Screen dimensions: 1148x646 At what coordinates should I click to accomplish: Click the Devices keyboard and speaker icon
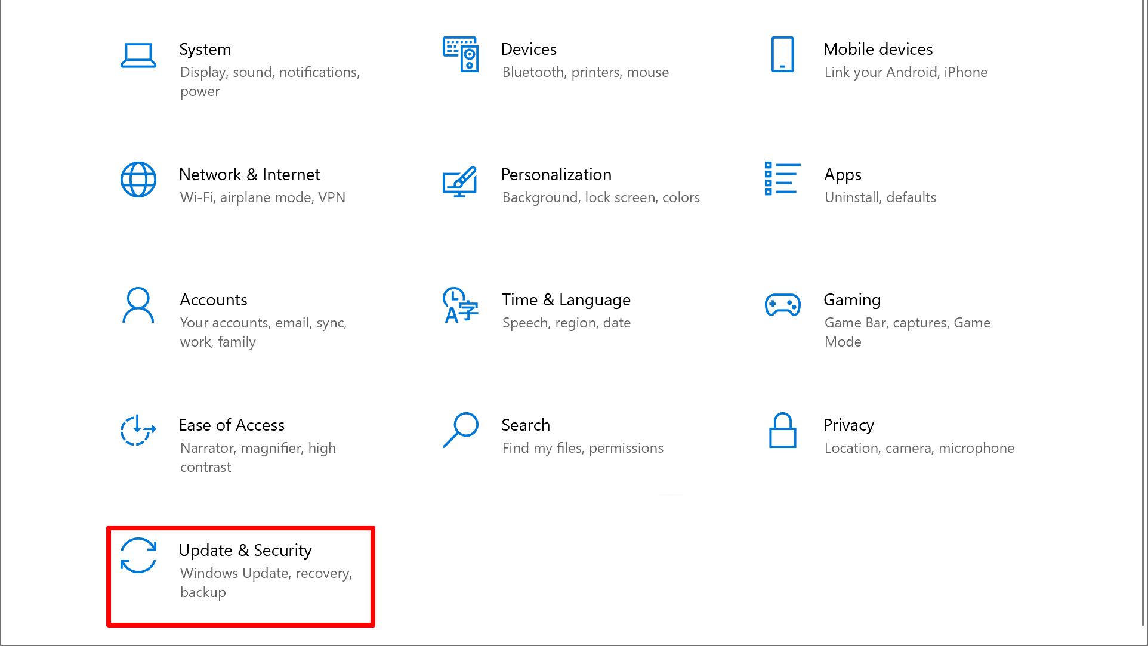click(460, 54)
